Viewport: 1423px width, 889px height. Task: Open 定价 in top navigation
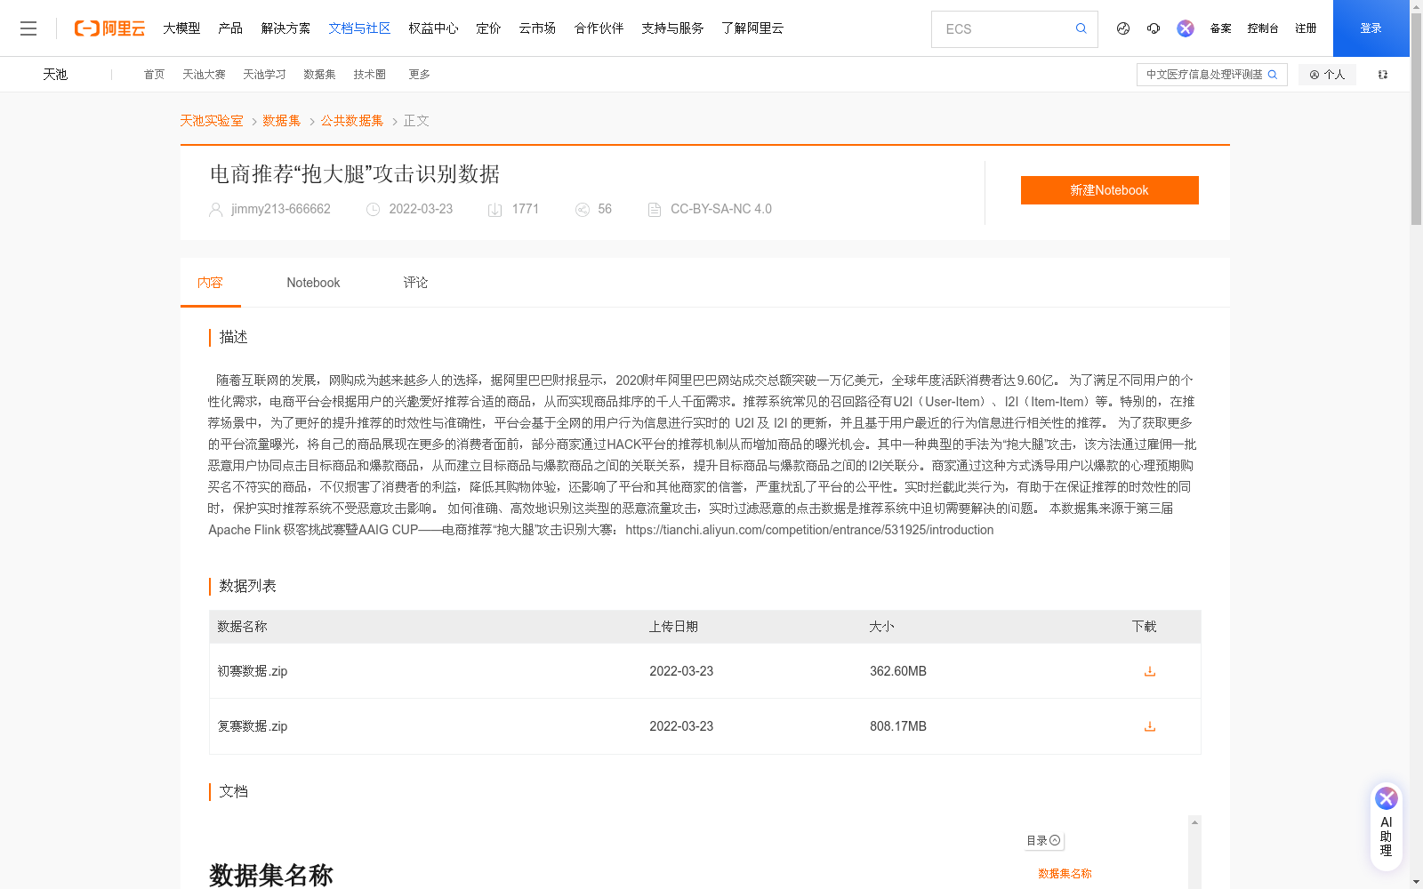pos(488,28)
